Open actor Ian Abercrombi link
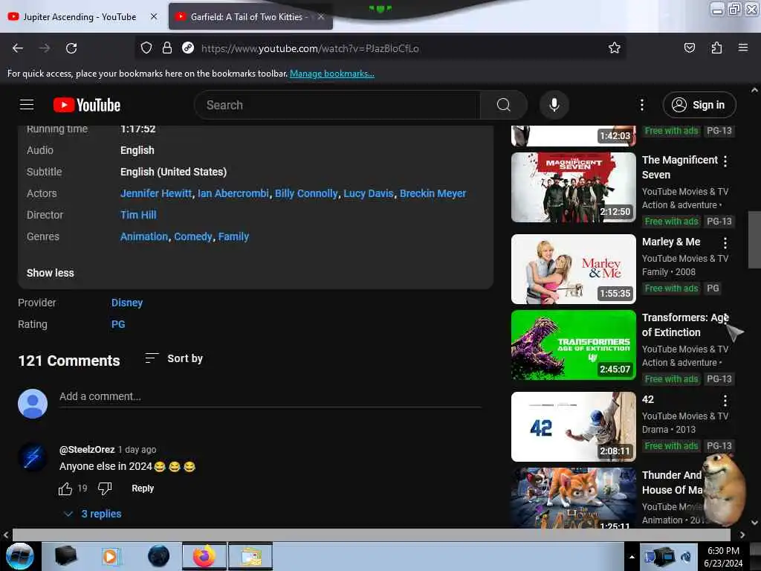The width and height of the screenshot is (761, 571). [233, 193]
